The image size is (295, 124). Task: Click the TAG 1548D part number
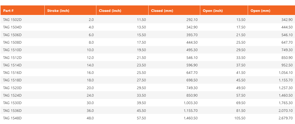point(12,118)
